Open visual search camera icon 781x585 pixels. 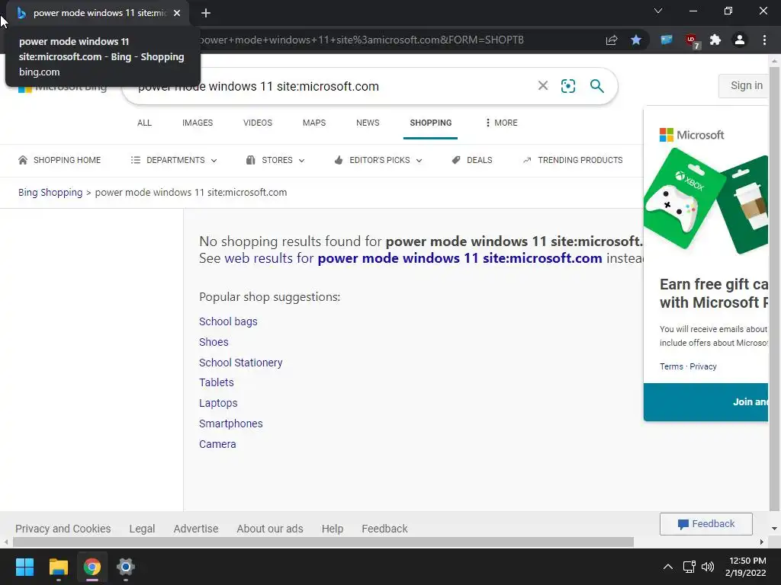(567, 86)
